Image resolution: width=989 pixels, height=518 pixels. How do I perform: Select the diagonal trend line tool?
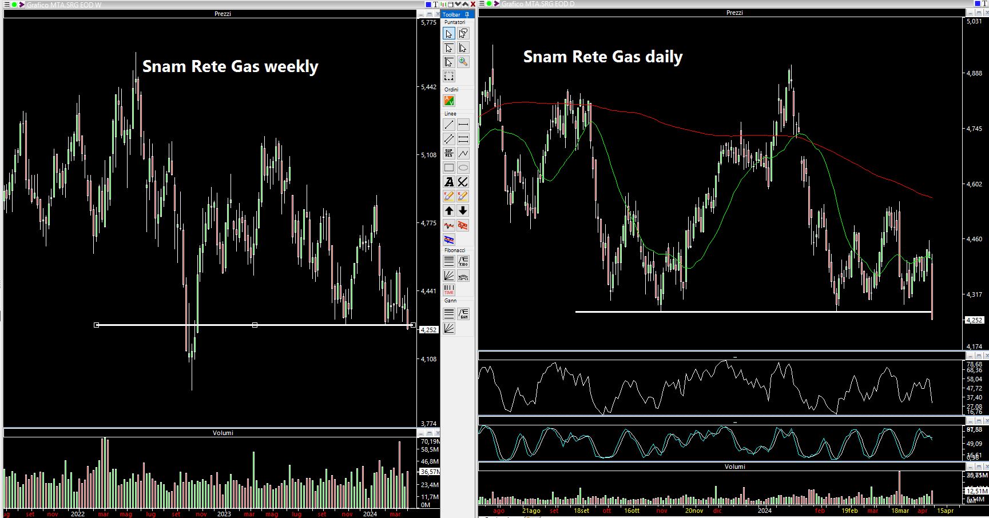coord(449,125)
